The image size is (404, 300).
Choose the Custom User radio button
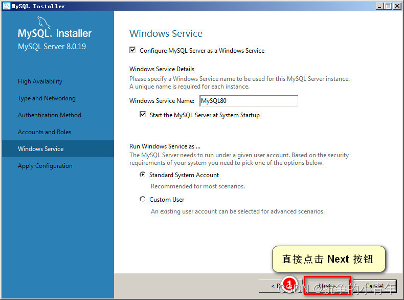[x=142, y=199]
